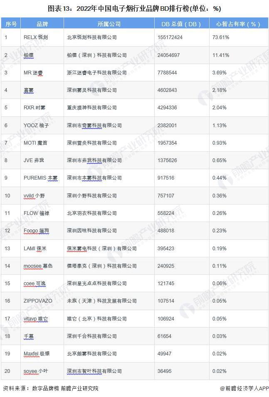Image resolution: width=269 pixels, height=397 pixels.
Task: Select the DB总值 column header
Action: coord(182,24)
